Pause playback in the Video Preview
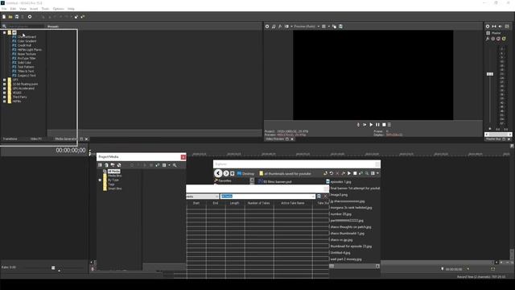 [377, 125]
